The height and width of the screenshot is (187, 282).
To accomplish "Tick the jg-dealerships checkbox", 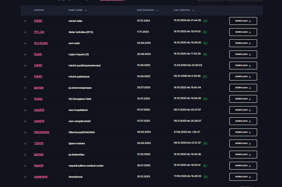I will click(x=25, y=155).
